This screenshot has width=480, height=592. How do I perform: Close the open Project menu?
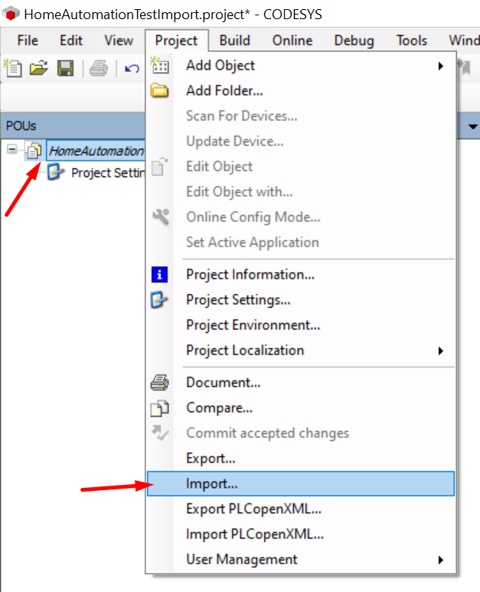tap(176, 41)
